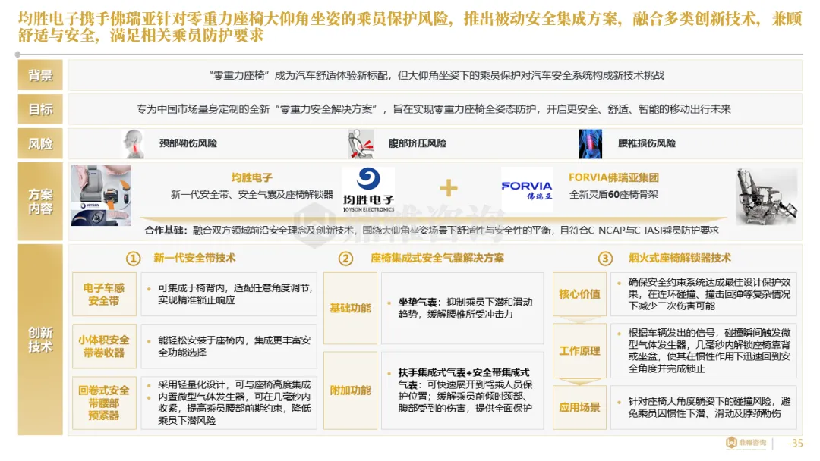Click the gold plus sign between logos
Image resolution: width=820 pixels, height=461 pixels.
[448, 188]
